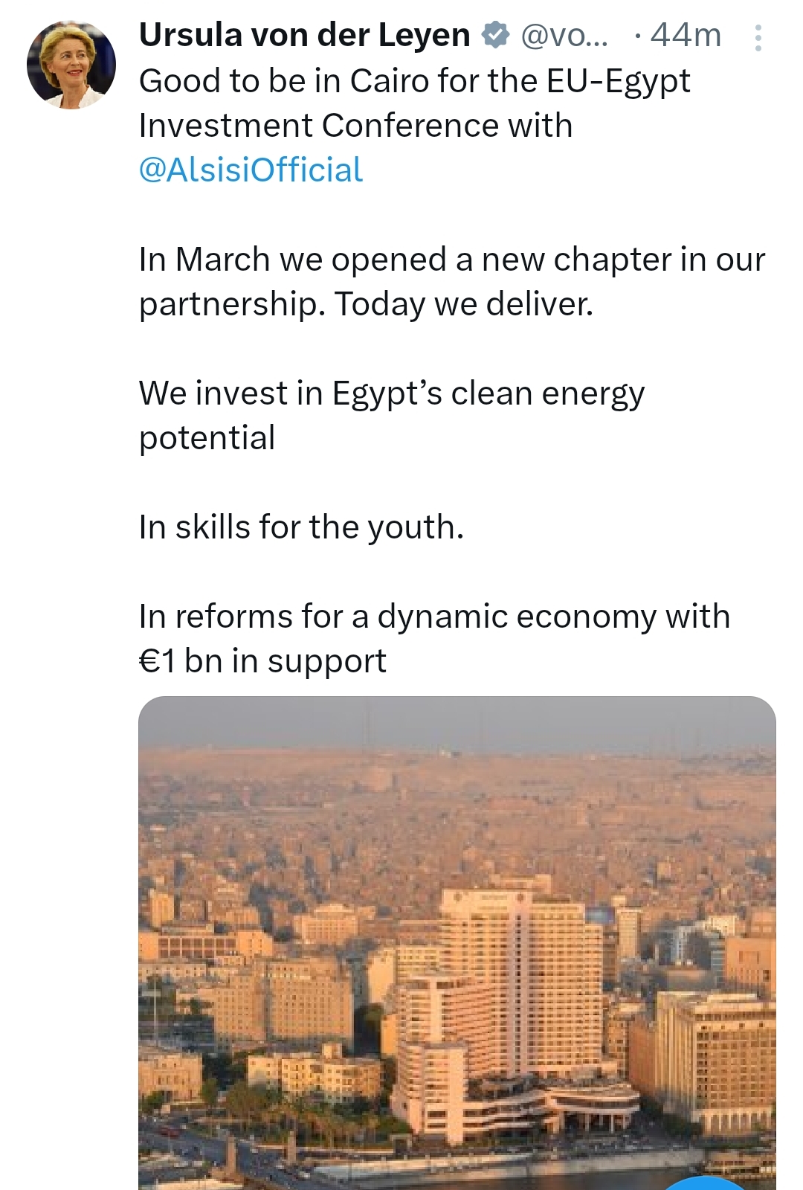The height and width of the screenshot is (1190, 803).
Task: Tap "In March we opened a new chapter" line
Action: (x=451, y=259)
